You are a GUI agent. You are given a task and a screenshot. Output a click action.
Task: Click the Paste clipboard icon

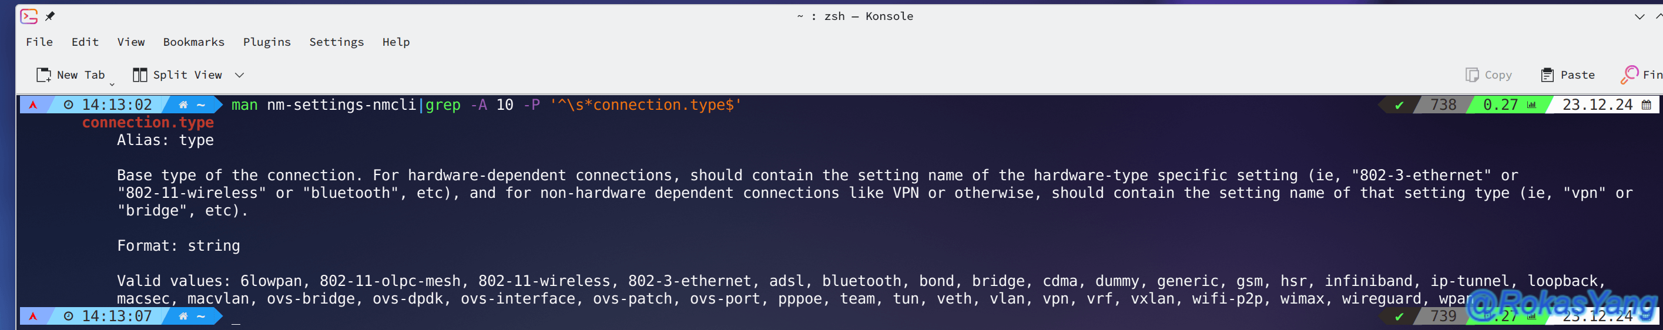click(1547, 75)
